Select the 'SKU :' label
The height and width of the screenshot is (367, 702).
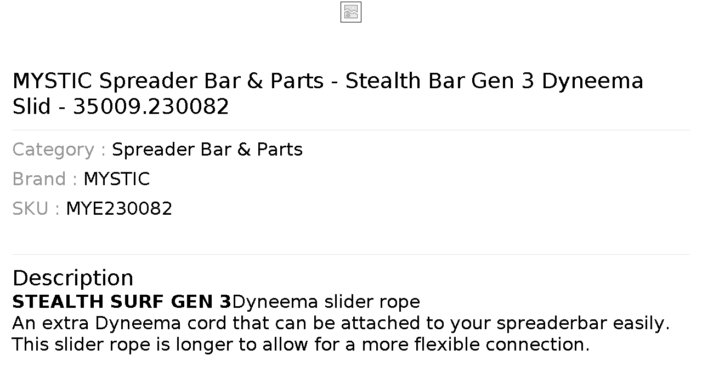pos(36,209)
